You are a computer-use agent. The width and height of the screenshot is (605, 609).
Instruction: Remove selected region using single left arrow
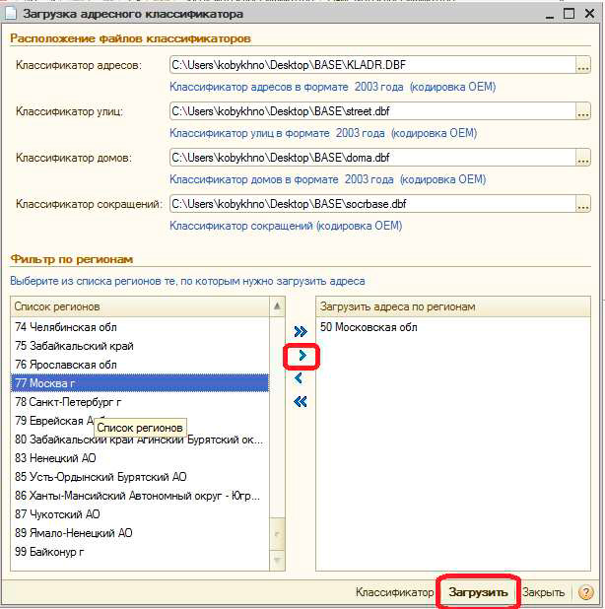(301, 378)
